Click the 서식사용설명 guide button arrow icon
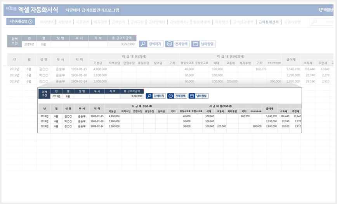 point(31,21)
